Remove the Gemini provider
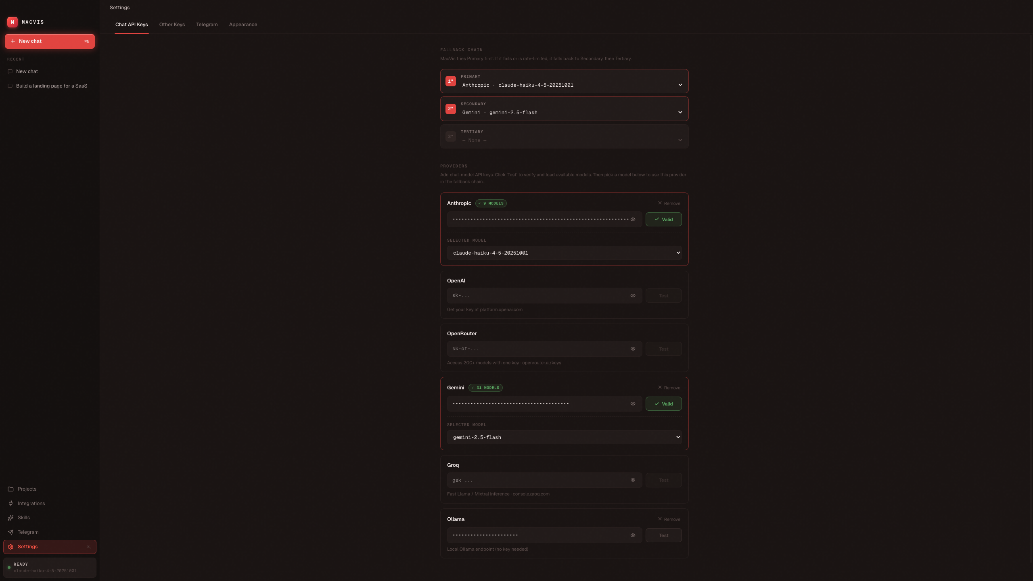 [669, 388]
